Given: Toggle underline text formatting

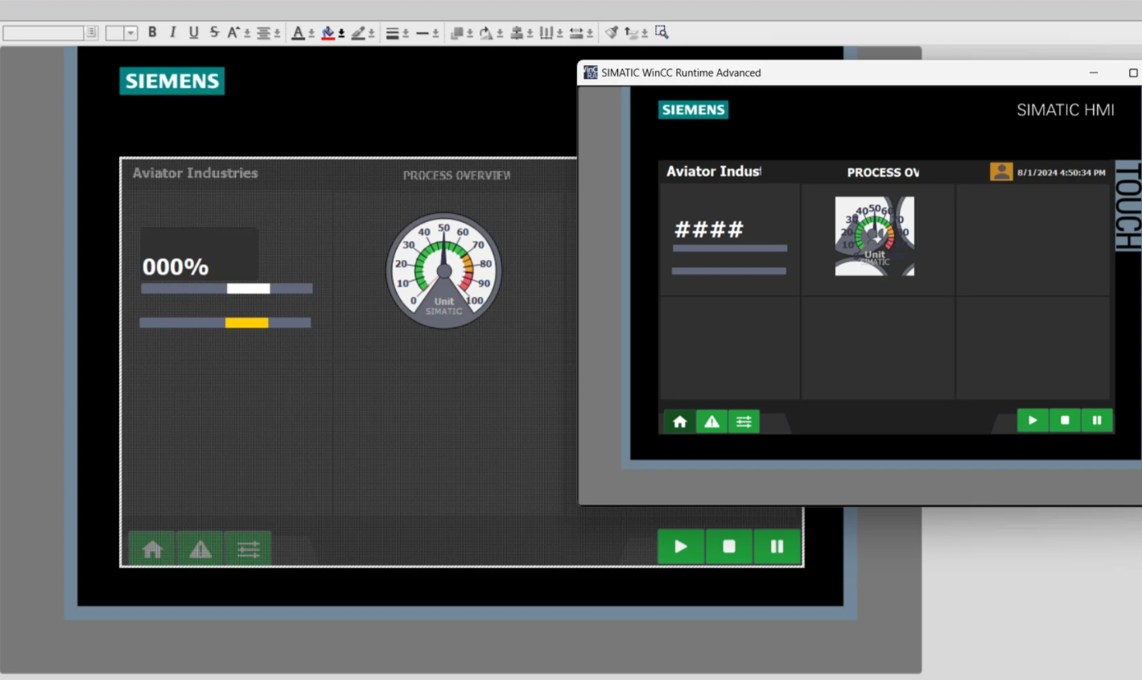Looking at the screenshot, I should (193, 32).
